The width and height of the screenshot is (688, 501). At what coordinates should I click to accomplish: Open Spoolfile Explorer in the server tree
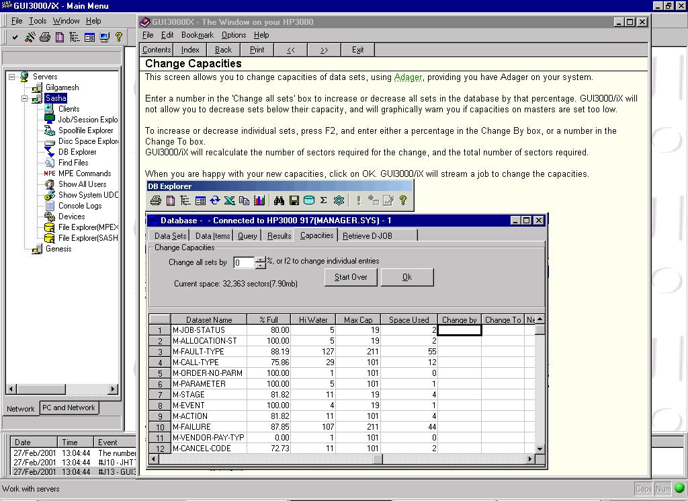tap(85, 130)
